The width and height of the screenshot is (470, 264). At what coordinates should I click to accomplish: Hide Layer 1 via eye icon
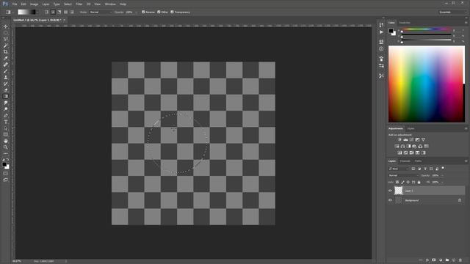(x=390, y=191)
